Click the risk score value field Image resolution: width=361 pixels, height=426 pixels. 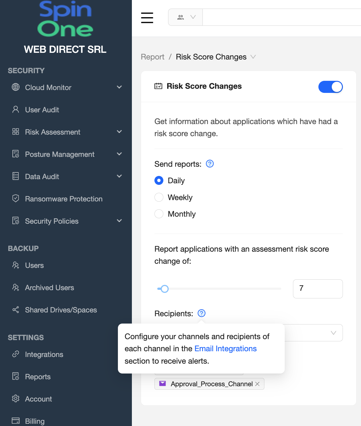[317, 289]
